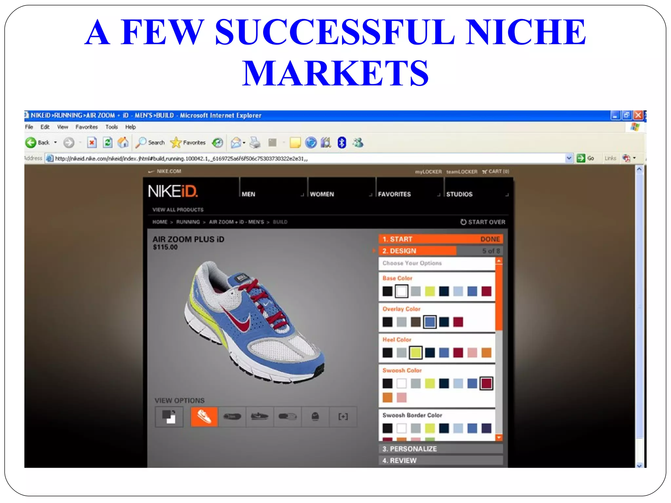The width and height of the screenshot is (671, 503).
Task: Open the Mail button dropdown arrow
Action: coord(244,143)
